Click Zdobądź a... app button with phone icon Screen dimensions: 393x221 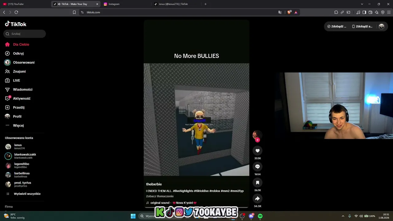point(362,26)
